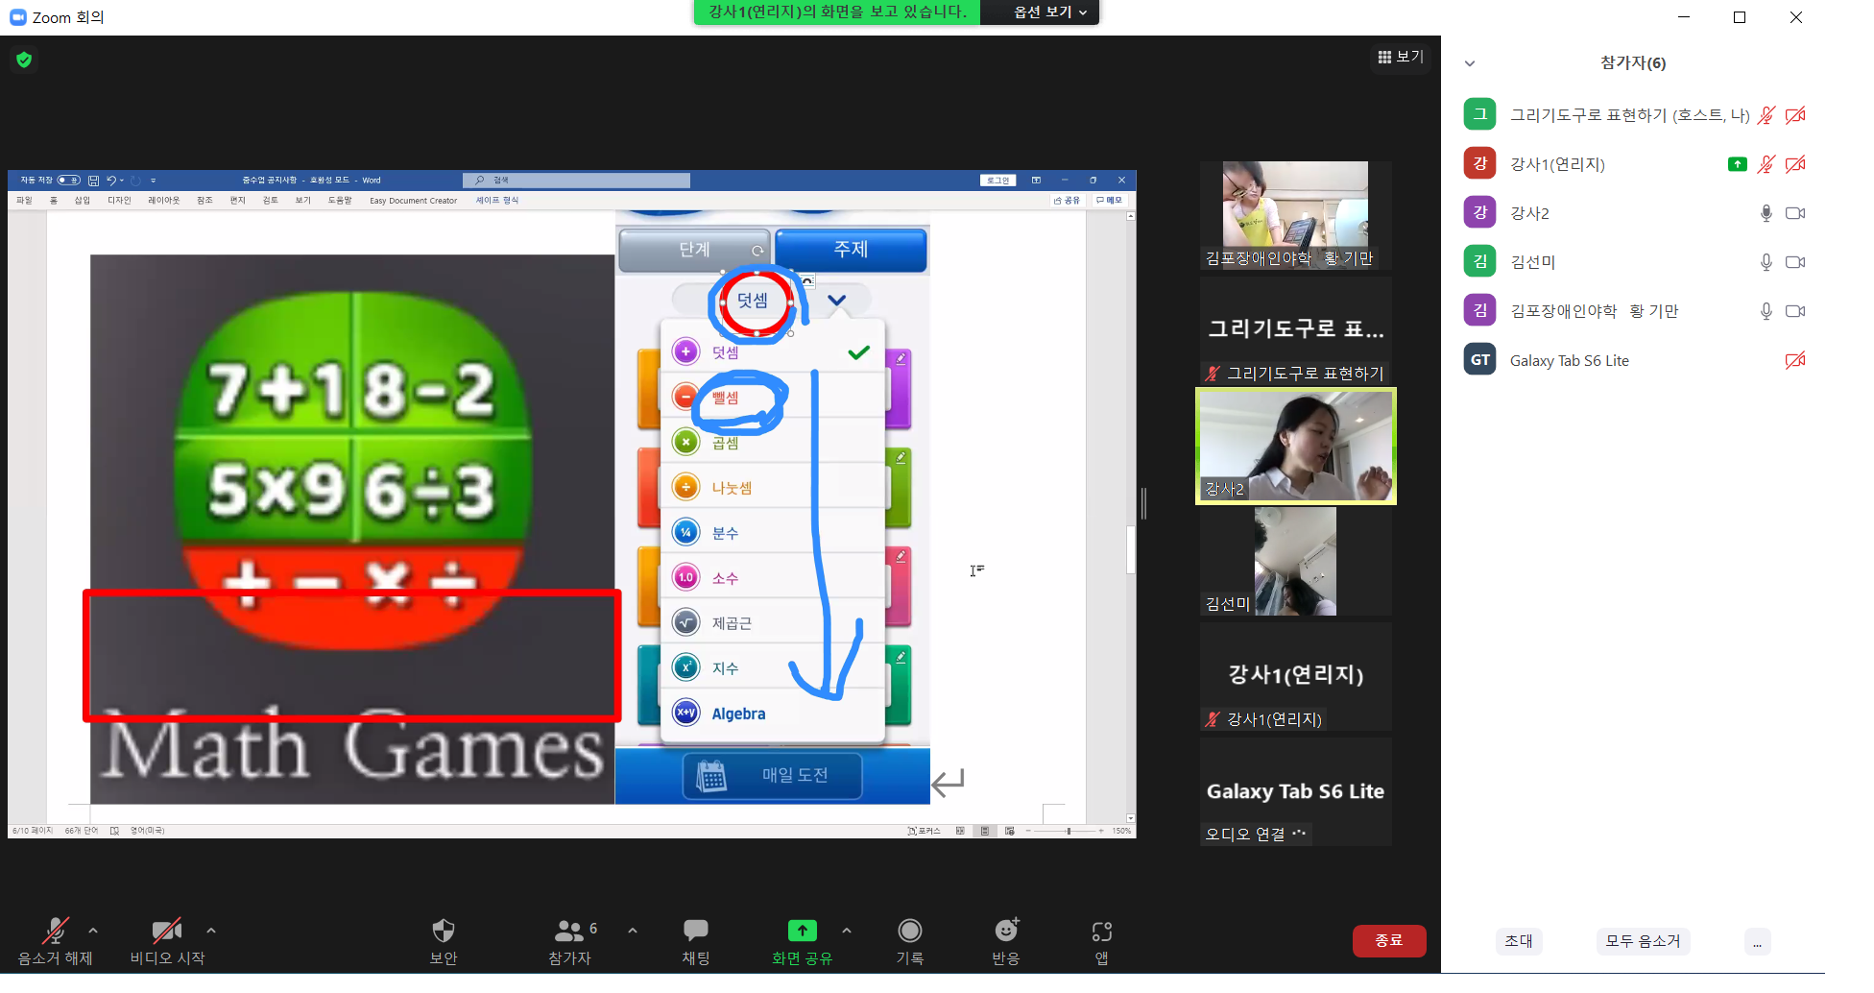This screenshot has height=993, width=1874.
Task: Open the arrow menu beside 참가자
Action: point(633,931)
